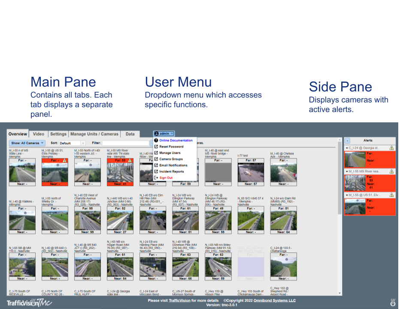Open Incident Reports from the user menu

point(172,172)
